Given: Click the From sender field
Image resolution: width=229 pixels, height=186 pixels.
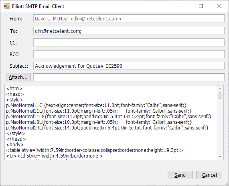Looking at the screenshot, I should [129, 18].
